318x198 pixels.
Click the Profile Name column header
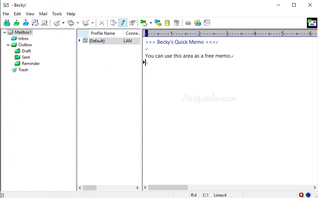point(106,33)
